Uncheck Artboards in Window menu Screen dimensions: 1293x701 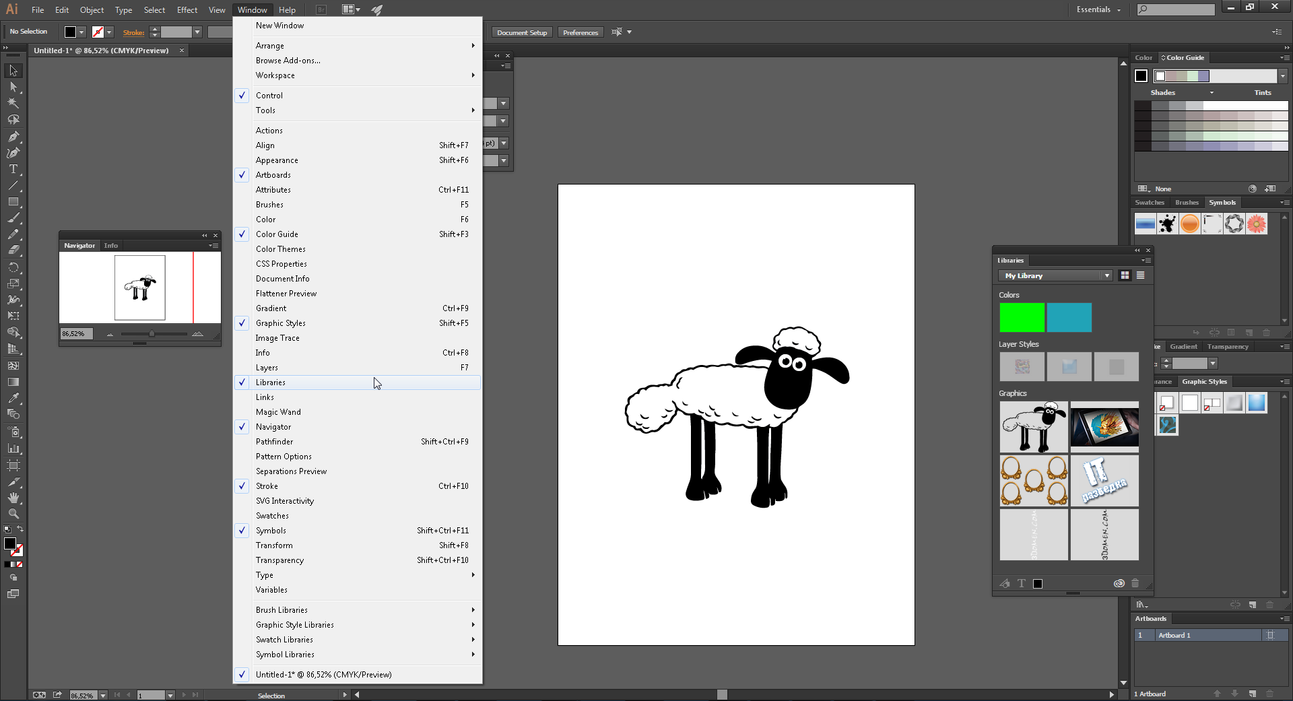357,175
